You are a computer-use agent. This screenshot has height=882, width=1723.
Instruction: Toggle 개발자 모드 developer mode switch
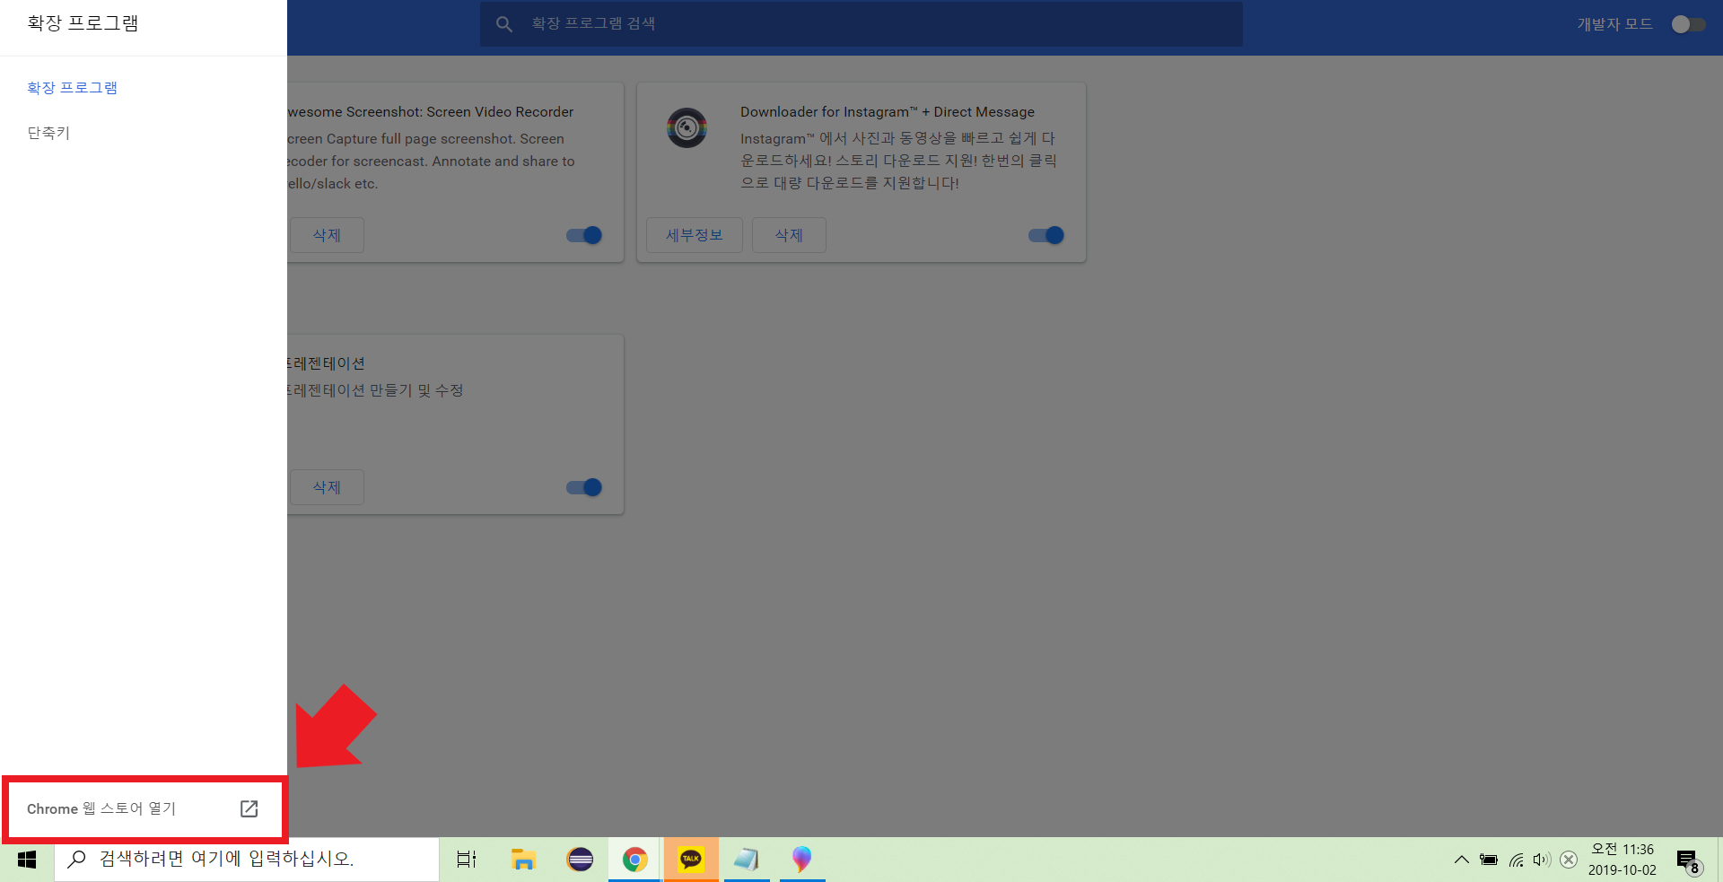click(1688, 24)
